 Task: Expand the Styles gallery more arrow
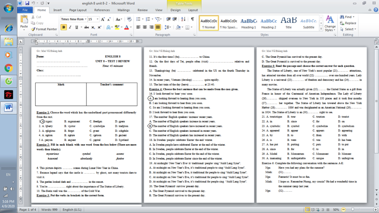pyautogui.click(x=321, y=29)
